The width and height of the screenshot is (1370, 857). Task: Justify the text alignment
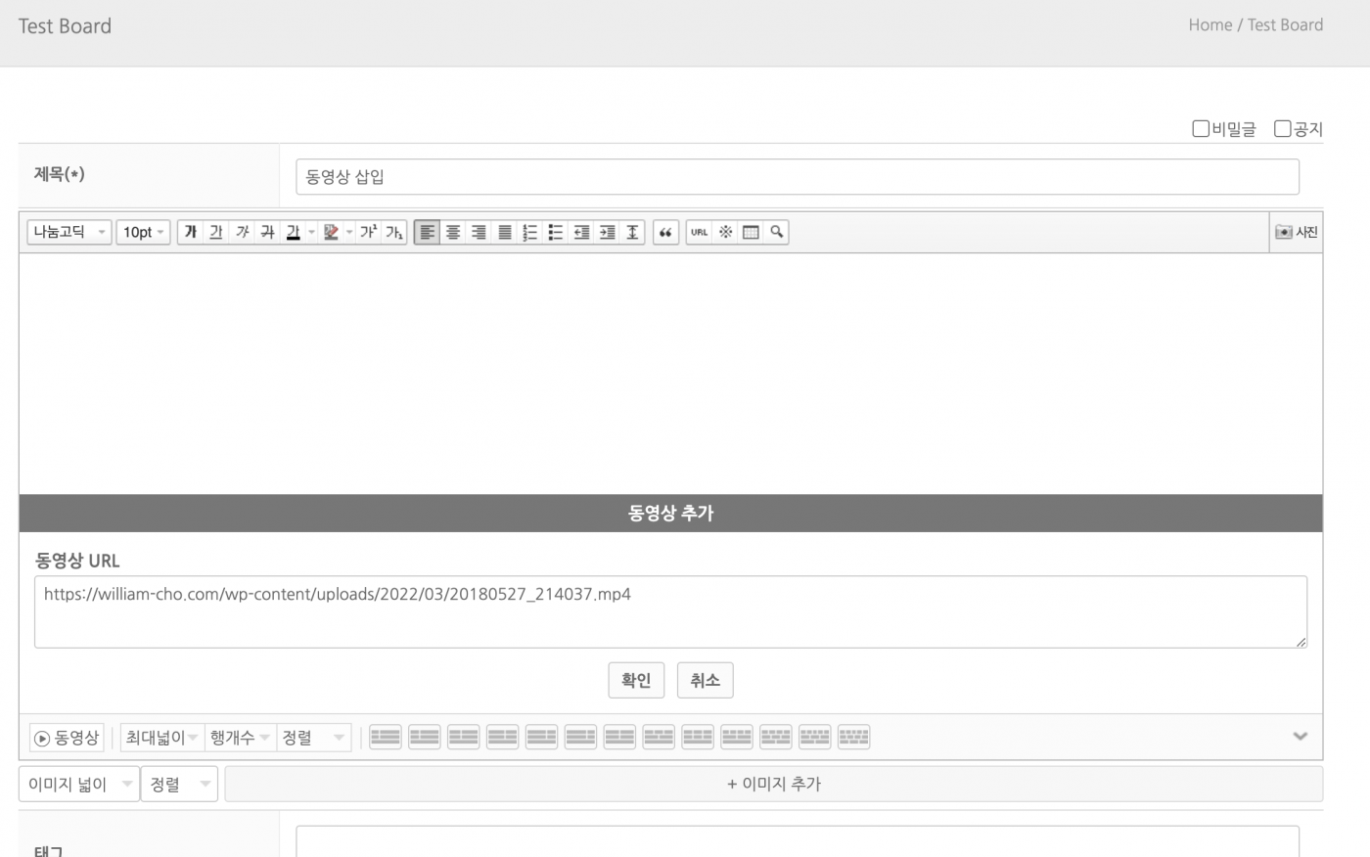504,232
